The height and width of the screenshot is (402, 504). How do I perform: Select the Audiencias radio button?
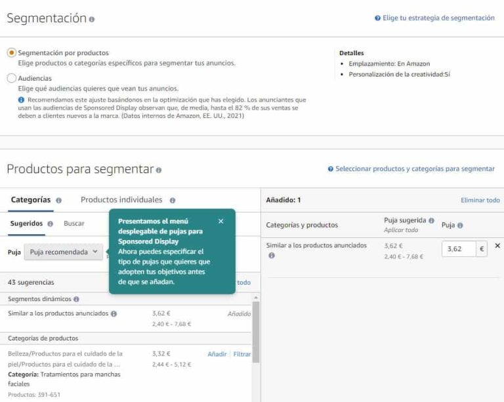[12, 78]
